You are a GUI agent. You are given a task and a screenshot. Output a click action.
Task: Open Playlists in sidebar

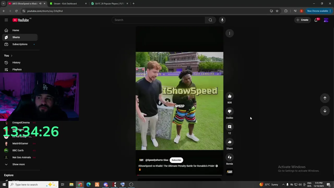[20, 69]
